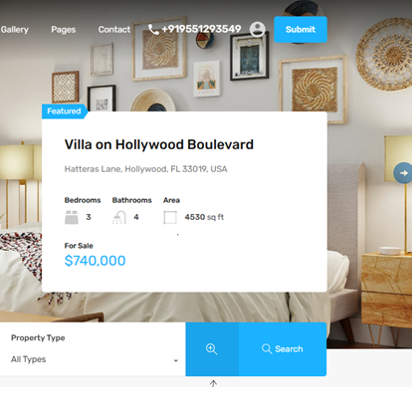Viewport: 416px width, 414px height.
Task: Click the Featured tag label
Action: [64, 111]
